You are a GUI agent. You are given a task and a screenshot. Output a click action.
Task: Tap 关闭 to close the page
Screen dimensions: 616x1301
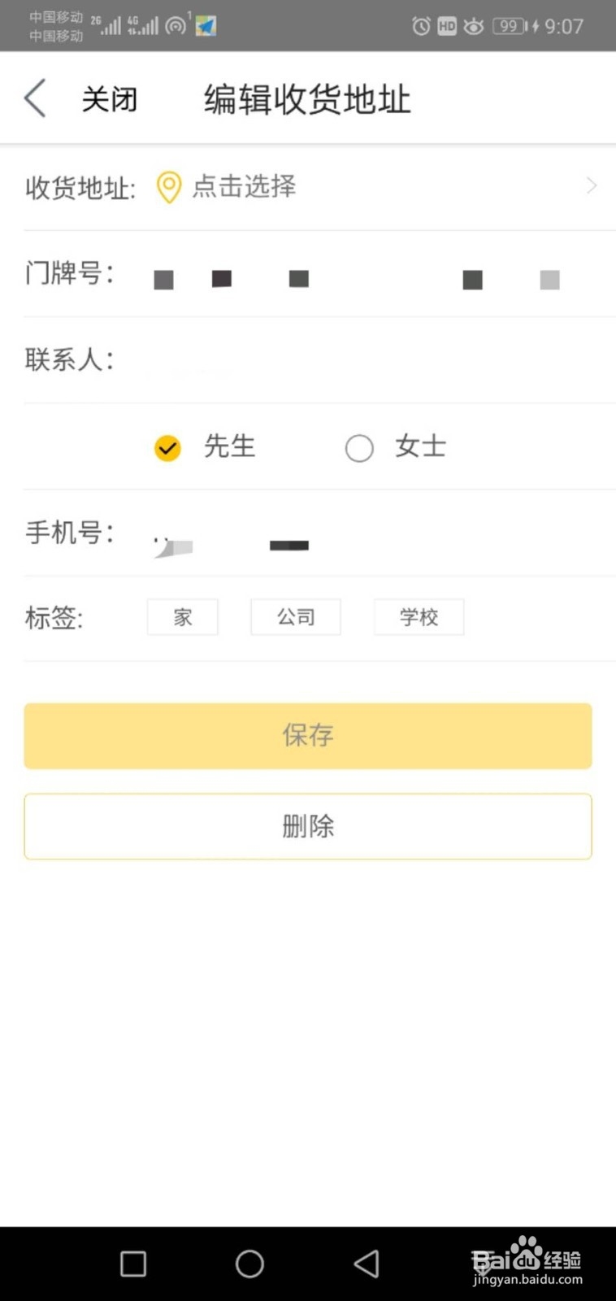[110, 99]
